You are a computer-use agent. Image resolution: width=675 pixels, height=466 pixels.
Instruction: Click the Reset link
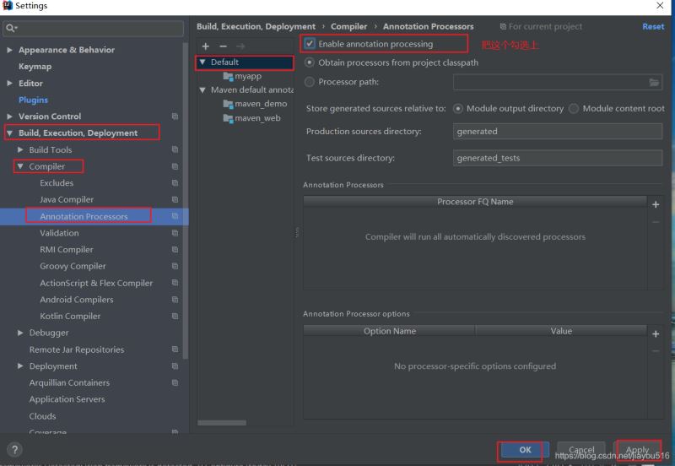click(652, 26)
